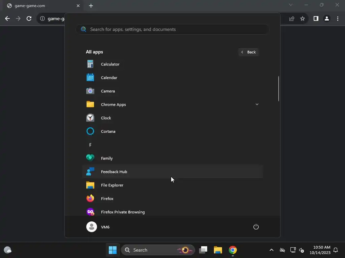This screenshot has width=345, height=258.
Task: Open the Chrome tab search dropdown
Action: [291, 5]
